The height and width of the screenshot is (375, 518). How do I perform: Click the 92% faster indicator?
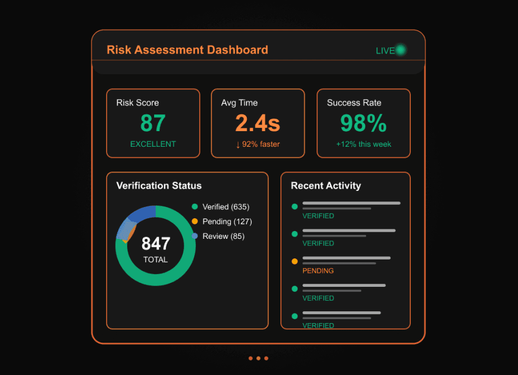[258, 145]
